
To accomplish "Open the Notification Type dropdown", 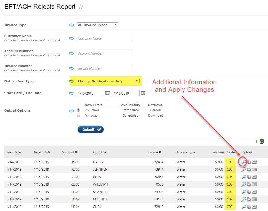I will 108,81.
